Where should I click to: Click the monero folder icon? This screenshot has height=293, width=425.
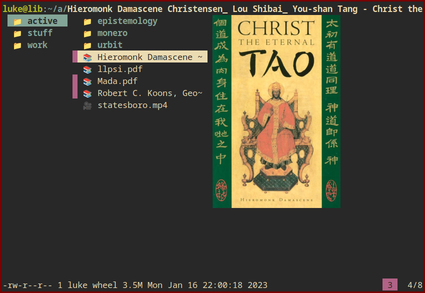tap(87, 33)
